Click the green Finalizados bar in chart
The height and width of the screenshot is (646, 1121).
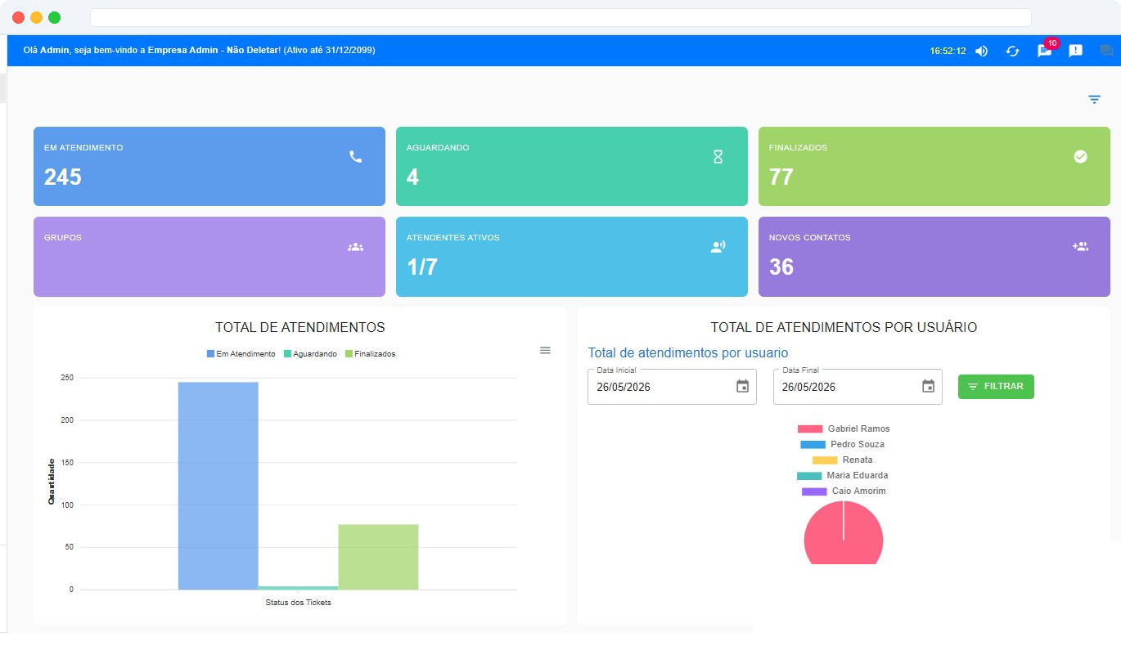tap(378, 557)
